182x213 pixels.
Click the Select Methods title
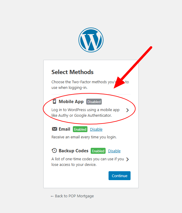point(72,72)
